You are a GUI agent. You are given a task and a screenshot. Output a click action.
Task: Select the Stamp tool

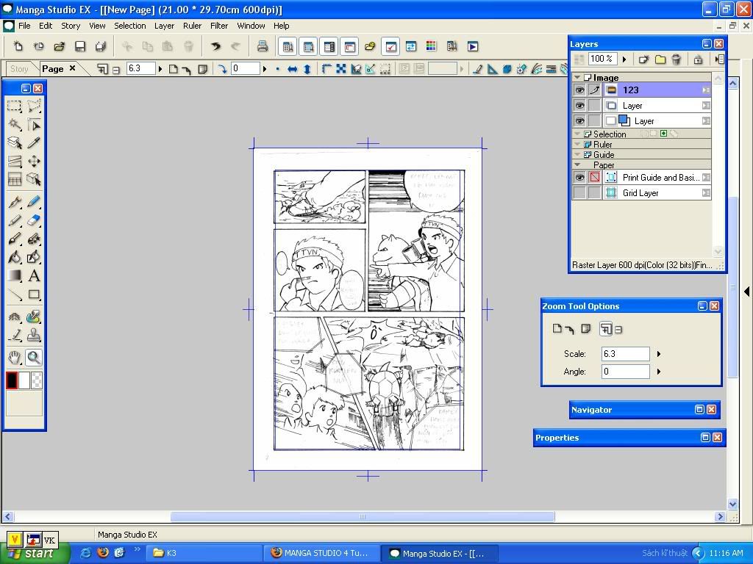[x=34, y=335]
